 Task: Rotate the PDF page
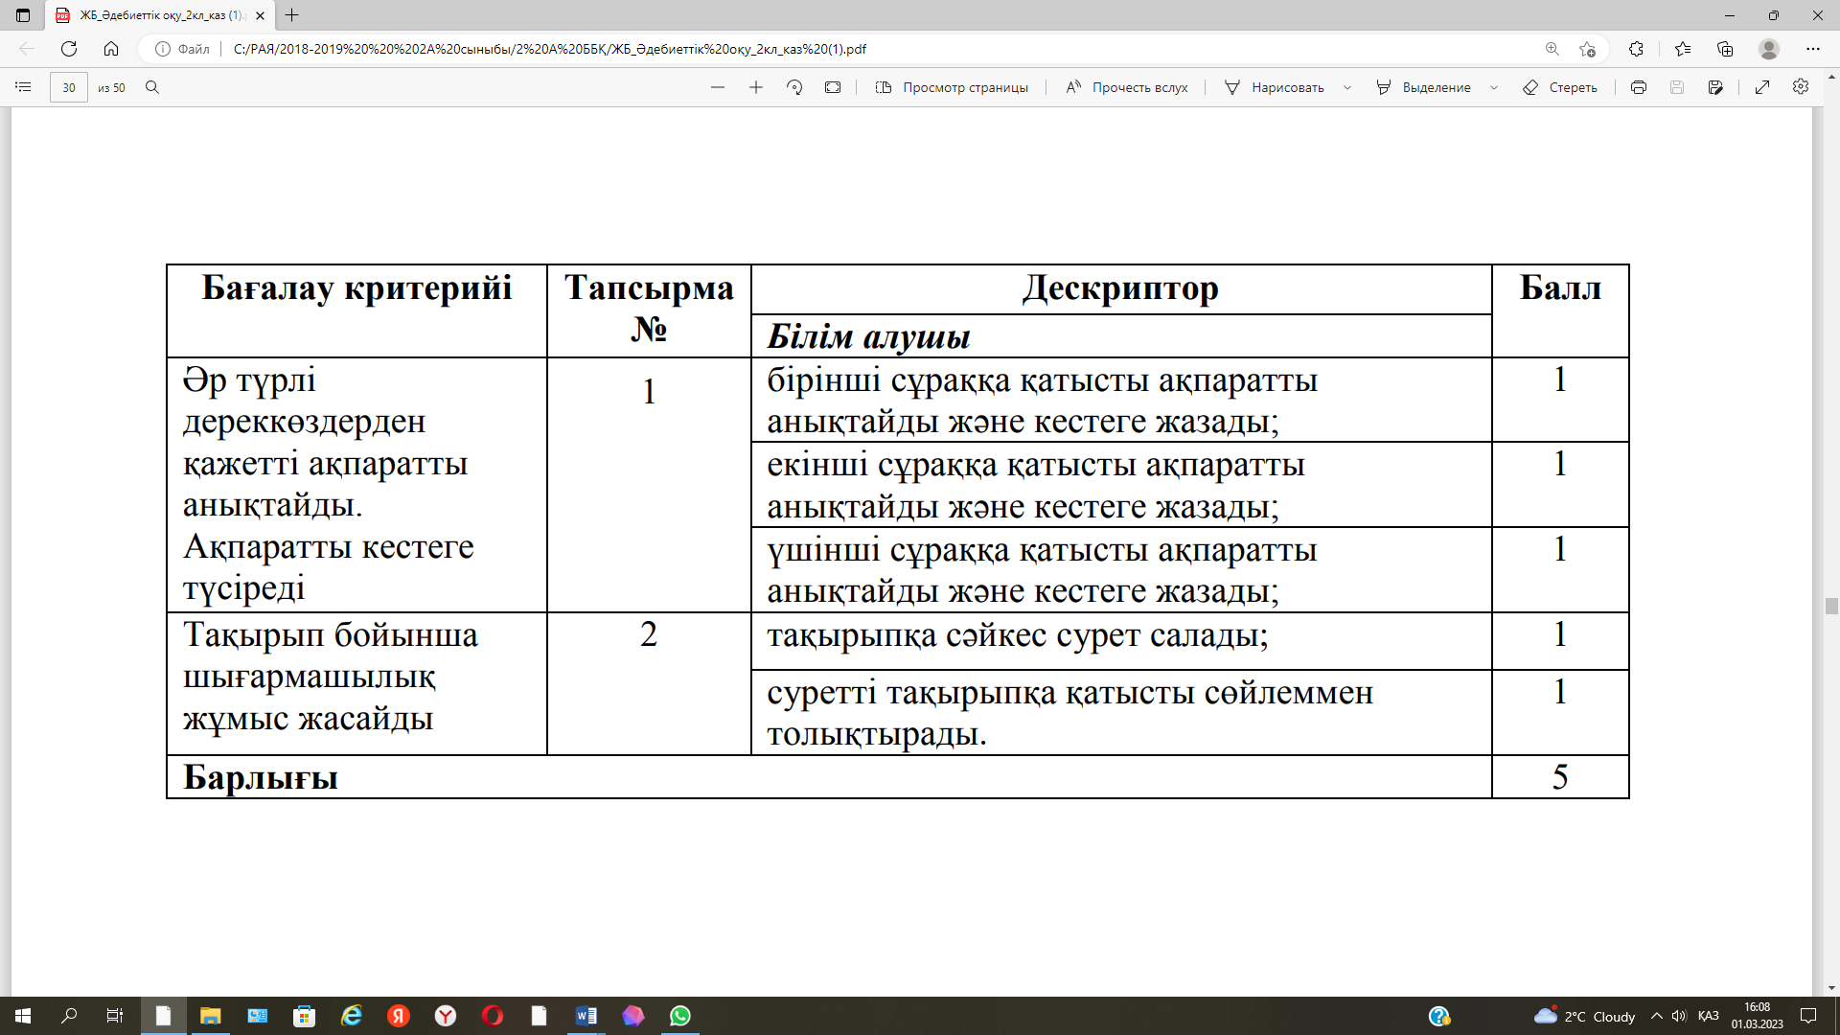coord(794,87)
